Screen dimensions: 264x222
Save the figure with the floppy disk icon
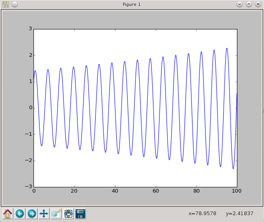[x=80, y=214]
